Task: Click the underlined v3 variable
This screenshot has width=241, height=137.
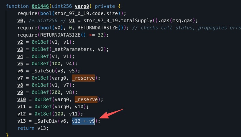Action: pyautogui.click(x=20, y=49)
